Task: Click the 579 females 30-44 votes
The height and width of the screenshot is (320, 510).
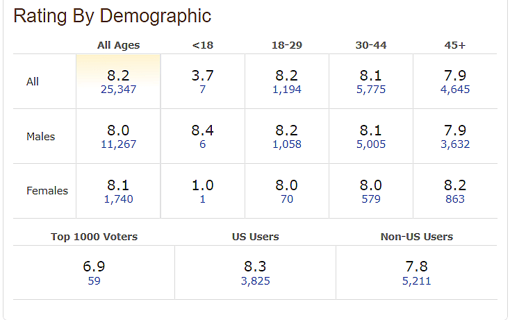Action: coord(370,199)
